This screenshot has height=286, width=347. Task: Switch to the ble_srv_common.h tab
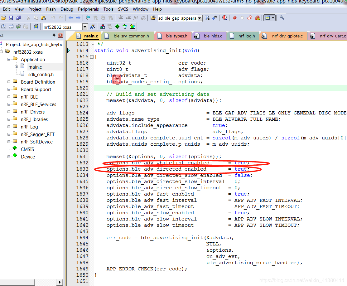[128, 36]
